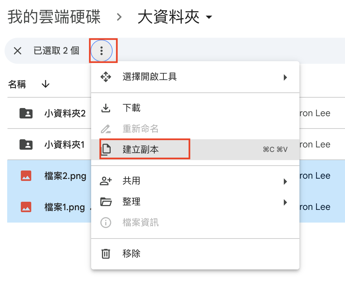
Task: Choose 移除 in the context menu
Action: tap(131, 253)
